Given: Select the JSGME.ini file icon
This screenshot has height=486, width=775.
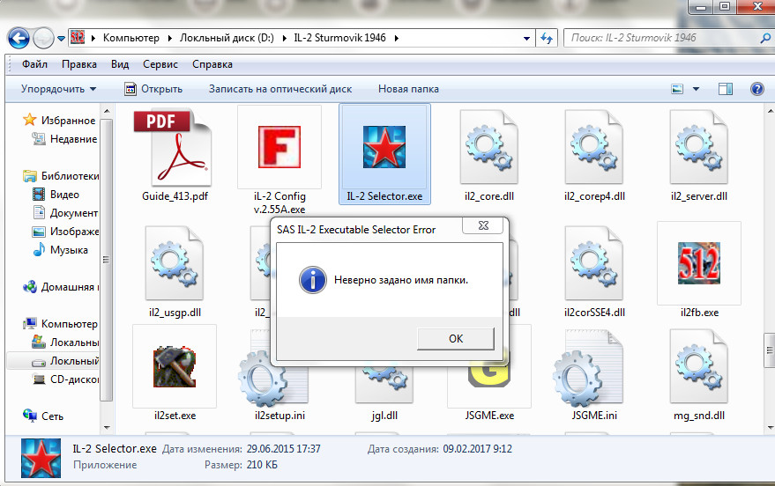Looking at the screenshot, I should tap(588, 368).
